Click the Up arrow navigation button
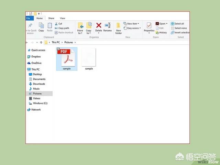The image size is (220, 165). 41,42
